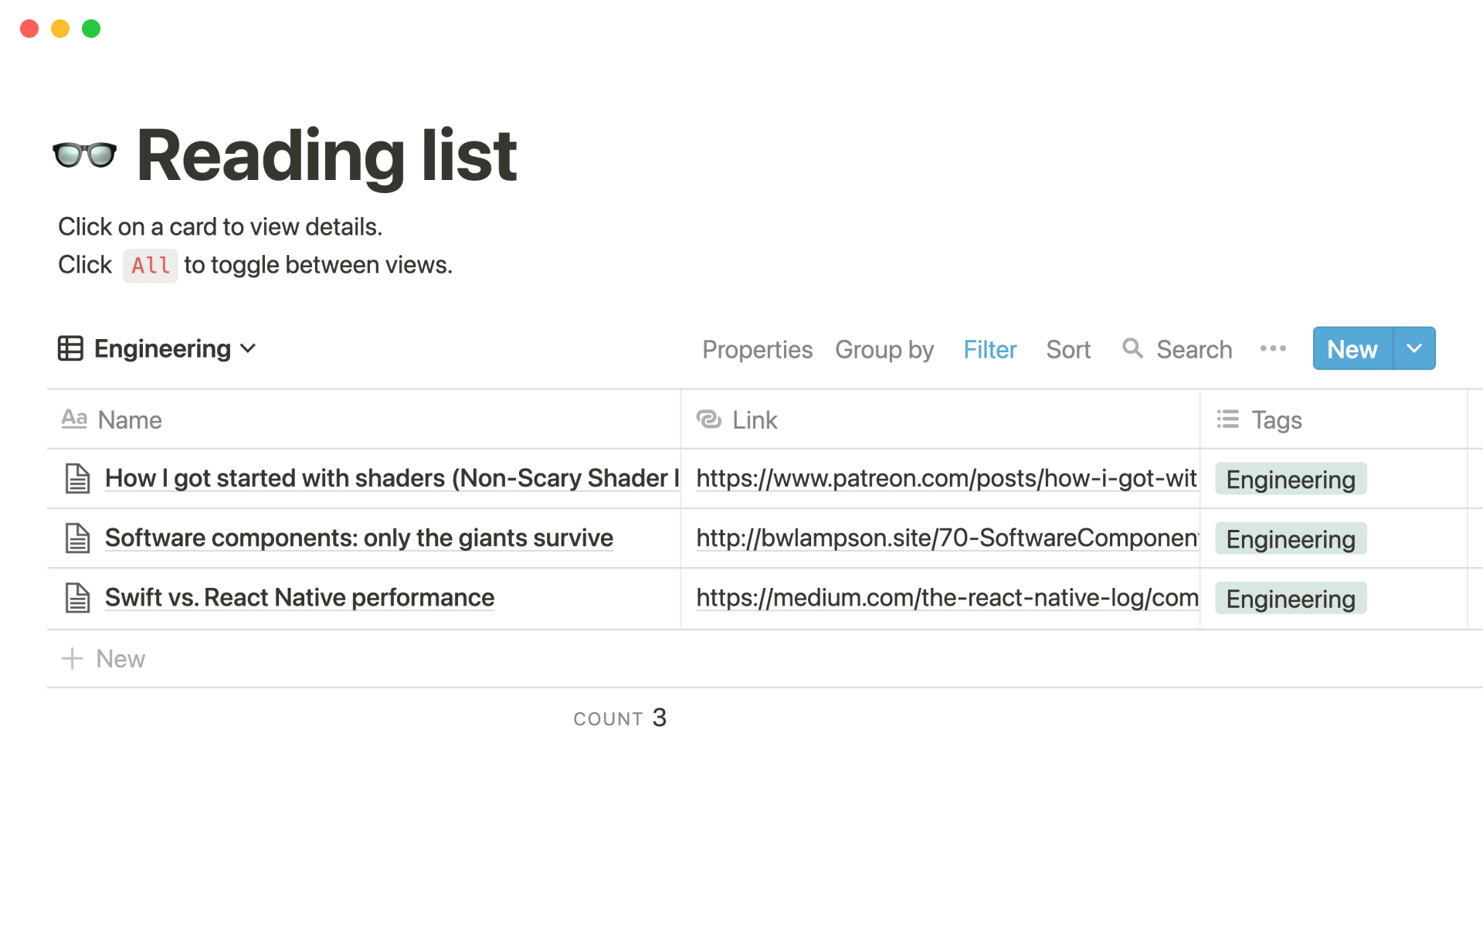
Task: Click the magnifying glass search icon
Action: click(1132, 348)
